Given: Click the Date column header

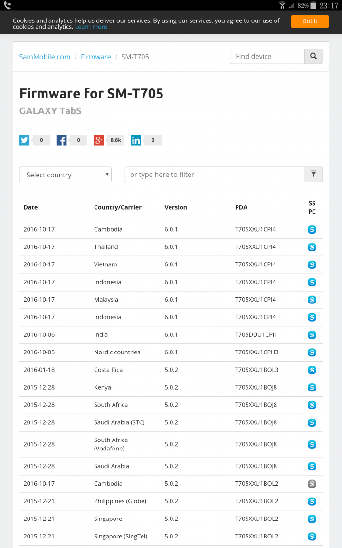Looking at the screenshot, I should pyautogui.click(x=31, y=207).
